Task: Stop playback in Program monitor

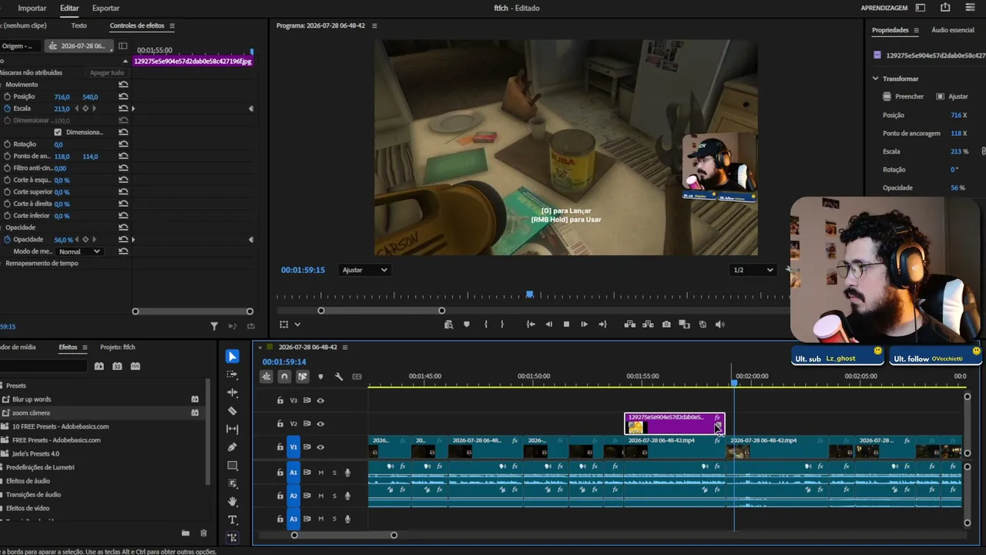Action: 566,325
